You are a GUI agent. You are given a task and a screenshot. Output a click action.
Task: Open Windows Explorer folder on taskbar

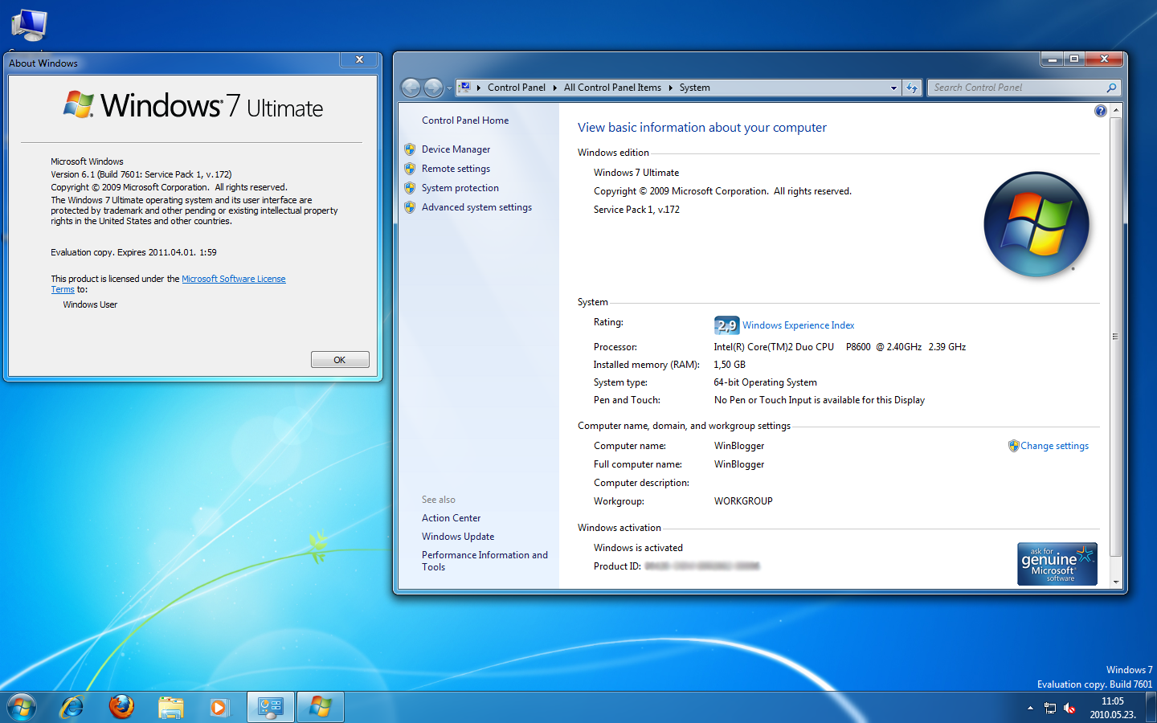point(170,707)
